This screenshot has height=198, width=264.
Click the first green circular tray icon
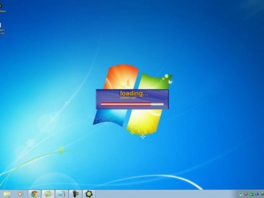tap(241, 194)
